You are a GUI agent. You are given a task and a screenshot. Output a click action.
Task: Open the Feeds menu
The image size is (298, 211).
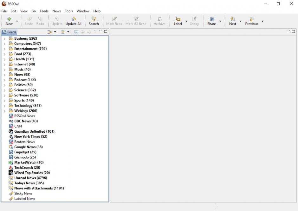pos(44,11)
